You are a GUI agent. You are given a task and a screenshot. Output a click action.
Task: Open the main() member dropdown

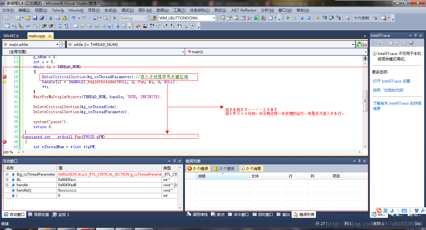[x=365, y=52]
